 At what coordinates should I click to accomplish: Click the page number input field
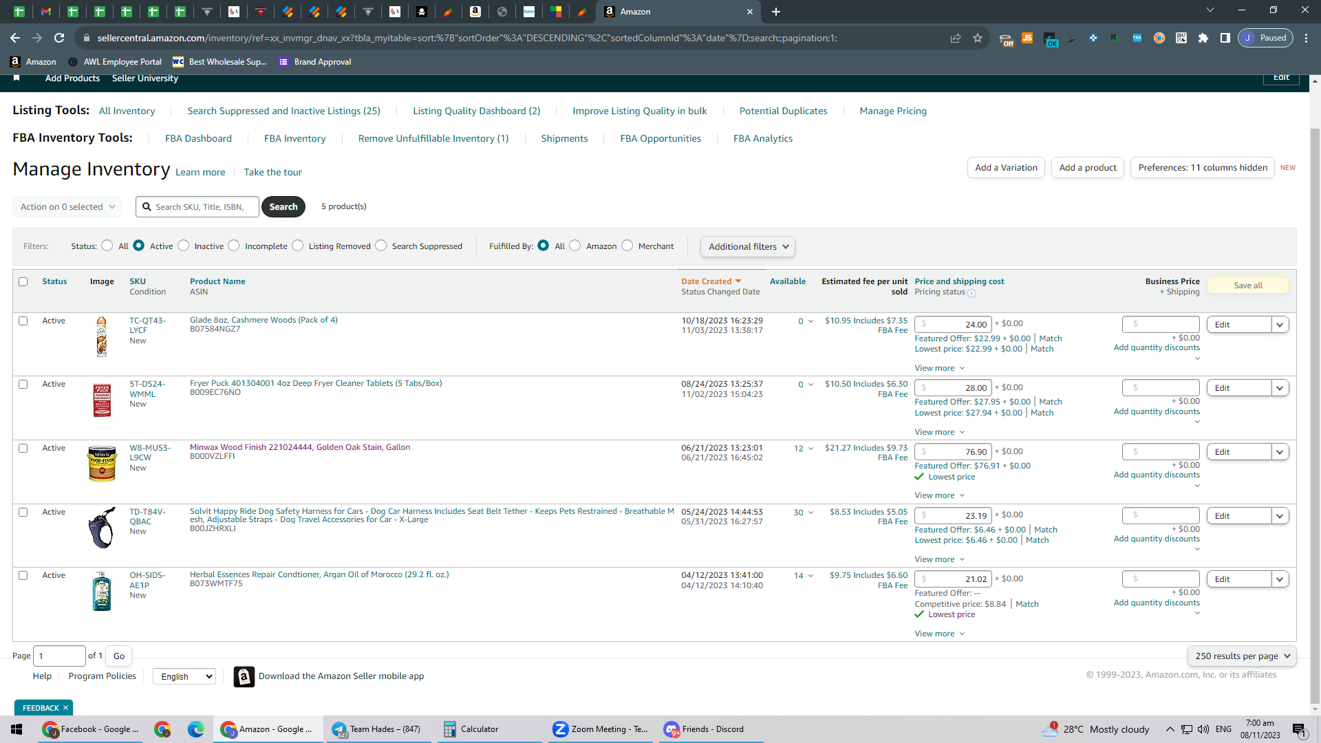(60, 656)
